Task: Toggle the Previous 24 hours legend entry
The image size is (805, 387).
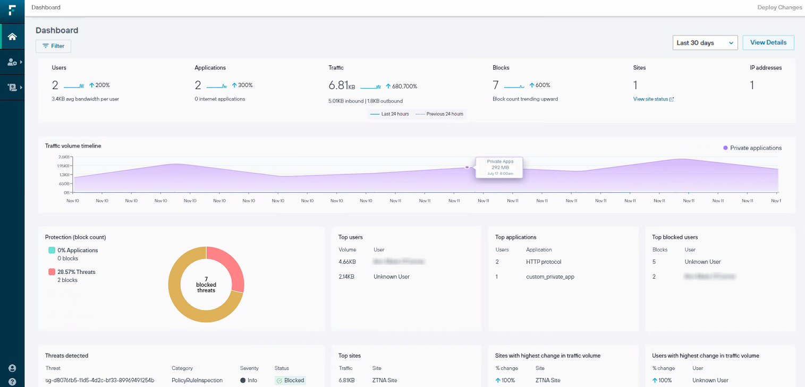Action: [x=439, y=114]
